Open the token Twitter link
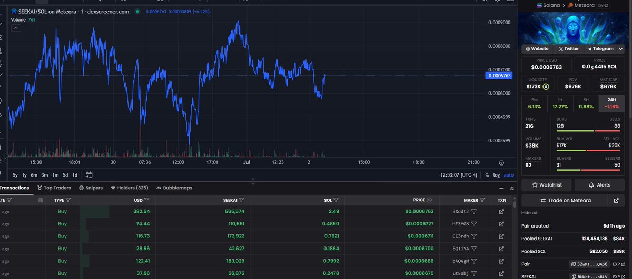This screenshot has height=279, width=632. click(x=568, y=49)
